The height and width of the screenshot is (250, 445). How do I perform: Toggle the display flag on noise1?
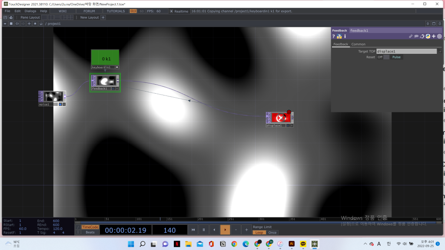tap(60, 104)
